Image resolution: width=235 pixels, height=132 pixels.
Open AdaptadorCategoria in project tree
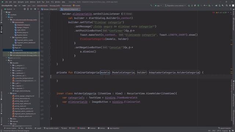coord(22,25)
